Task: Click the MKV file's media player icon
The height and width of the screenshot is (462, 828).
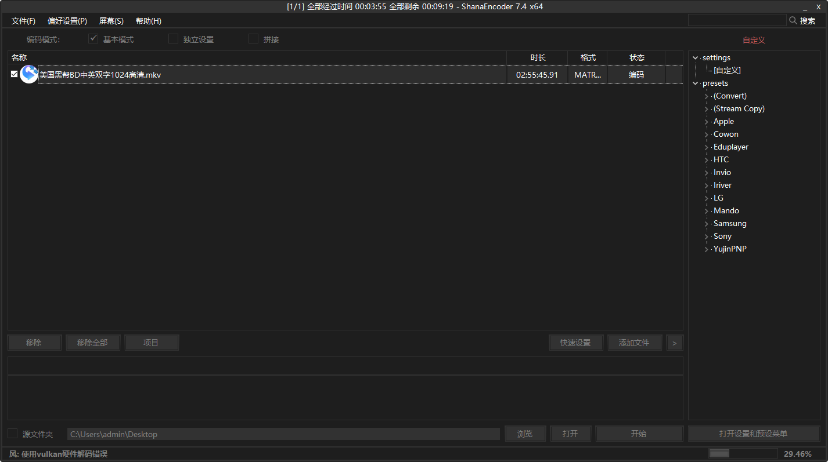Action: click(29, 74)
